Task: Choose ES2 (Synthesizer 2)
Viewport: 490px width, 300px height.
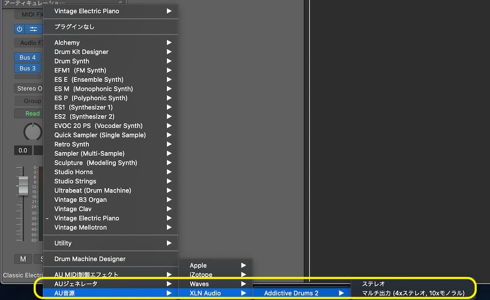Action: [x=111, y=116]
